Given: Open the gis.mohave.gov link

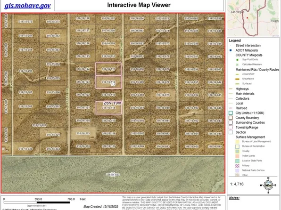Looking at the screenshot, I should pos(27,6).
